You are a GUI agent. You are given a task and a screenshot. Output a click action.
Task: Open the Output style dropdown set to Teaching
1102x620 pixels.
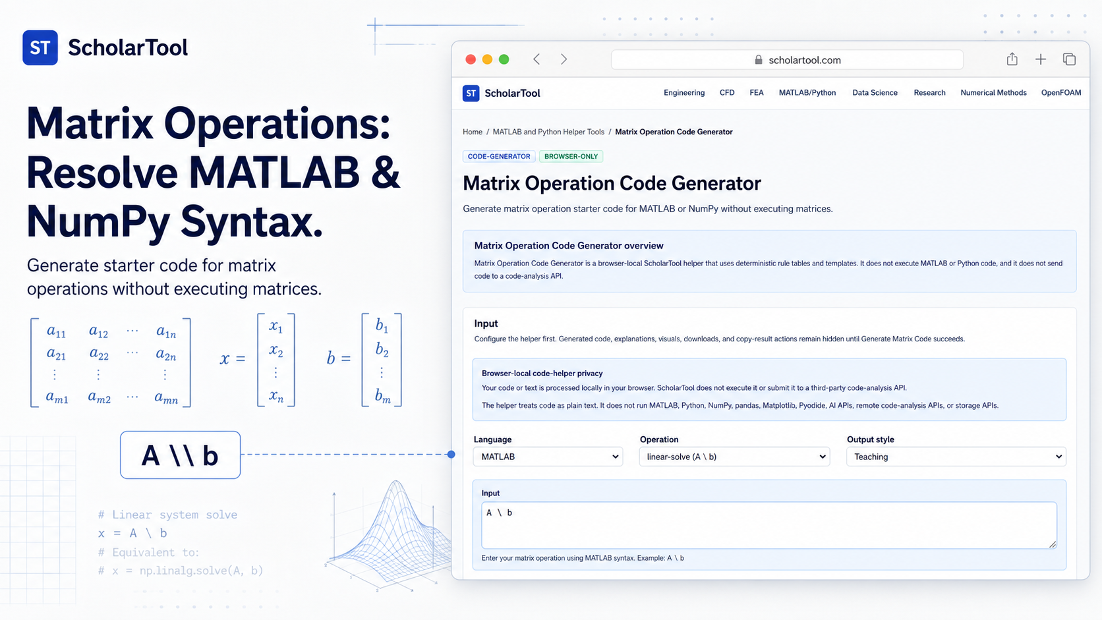[956, 457]
